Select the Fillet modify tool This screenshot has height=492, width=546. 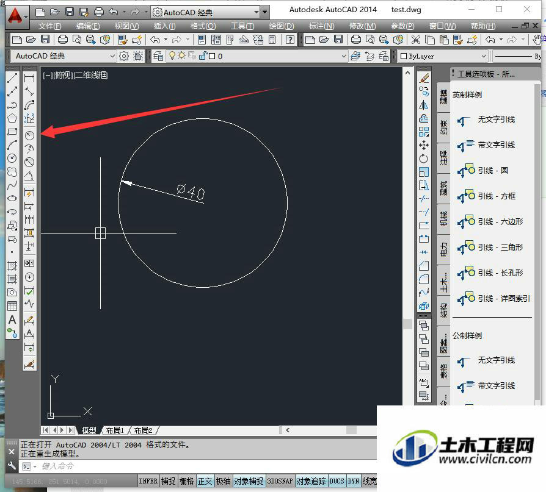coord(424,279)
